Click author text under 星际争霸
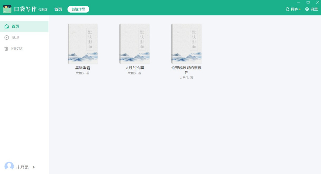321x174 pixels. tap(83, 73)
